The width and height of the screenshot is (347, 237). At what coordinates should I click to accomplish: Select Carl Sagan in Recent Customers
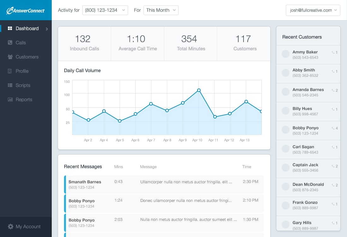click(x=308, y=149)
